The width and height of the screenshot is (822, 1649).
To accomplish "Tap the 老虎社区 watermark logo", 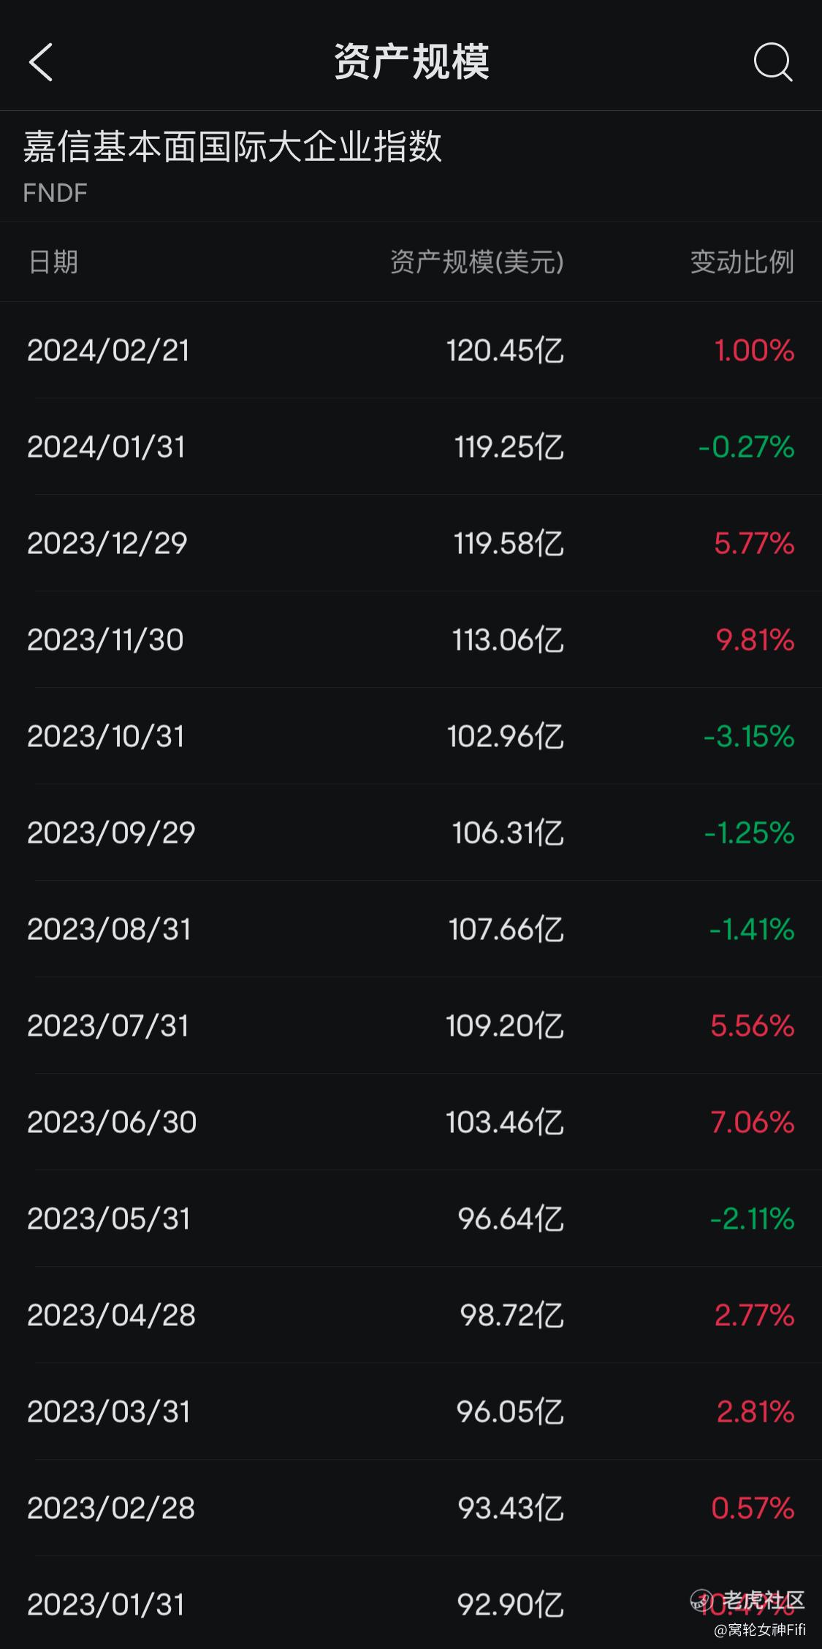I will coord(748,1600).
